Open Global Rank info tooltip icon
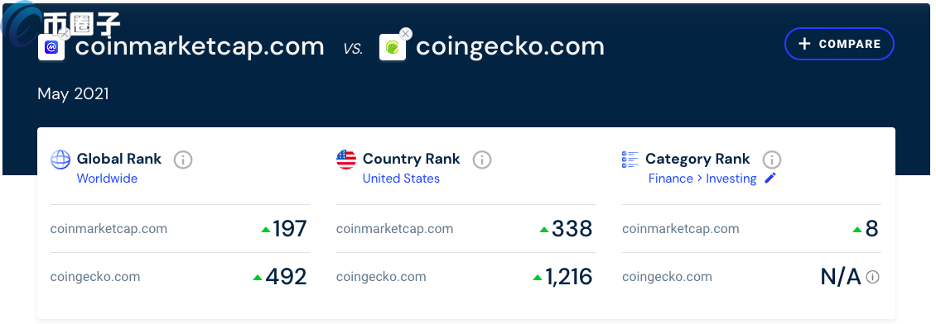 click(x=183, y=160)
